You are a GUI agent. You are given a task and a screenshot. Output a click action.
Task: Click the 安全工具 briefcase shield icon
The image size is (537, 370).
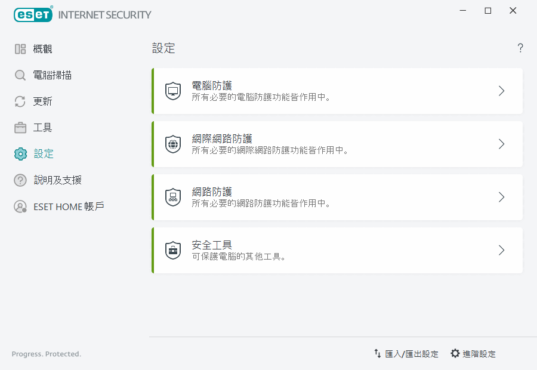click(172, 250)
